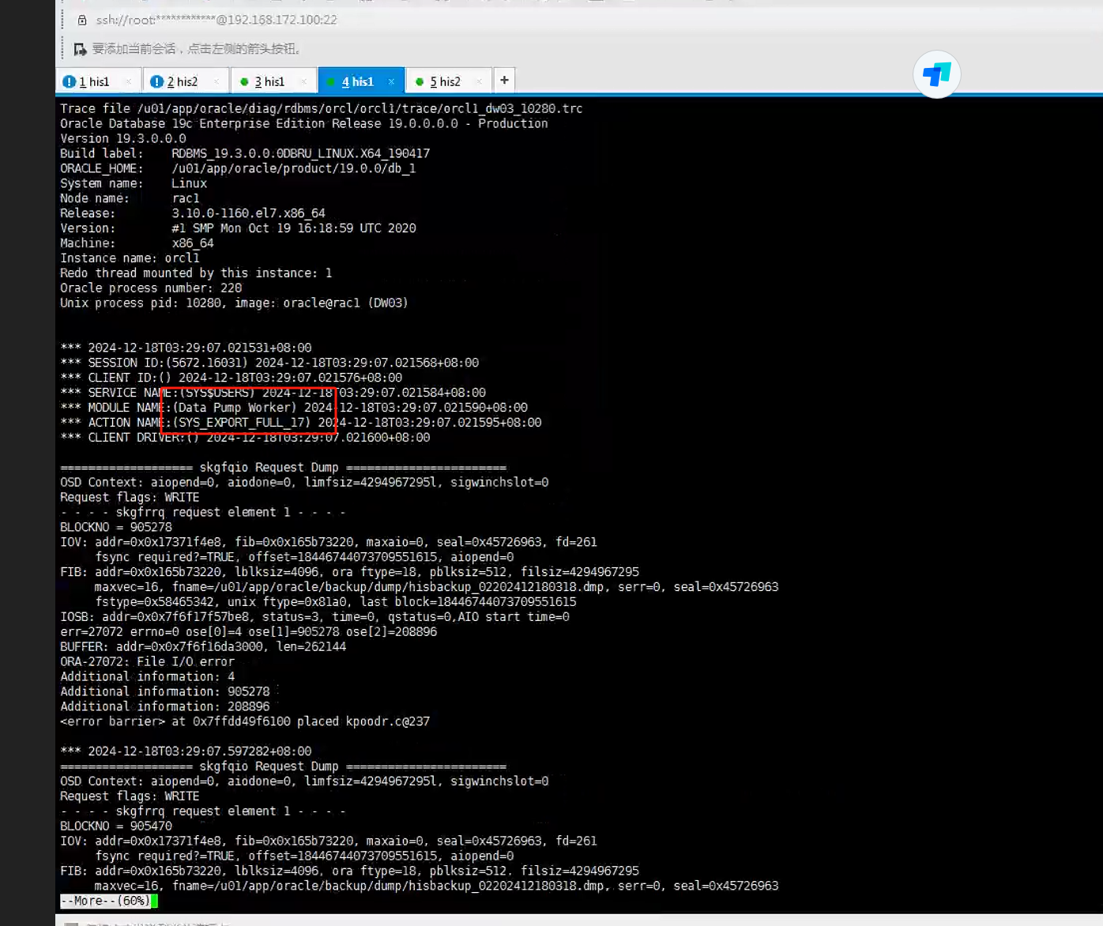Close the 2 his2 tab

coord(216,81)
